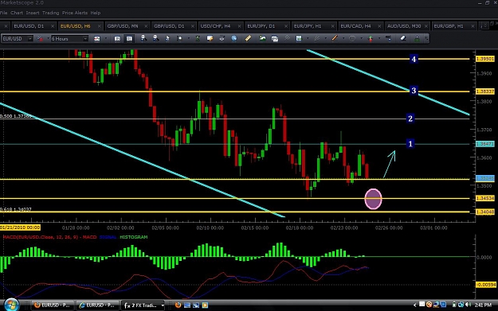Open the Price Alerts menu
The height and width of the screenshot is (311, 498).
tap(75, 13)
